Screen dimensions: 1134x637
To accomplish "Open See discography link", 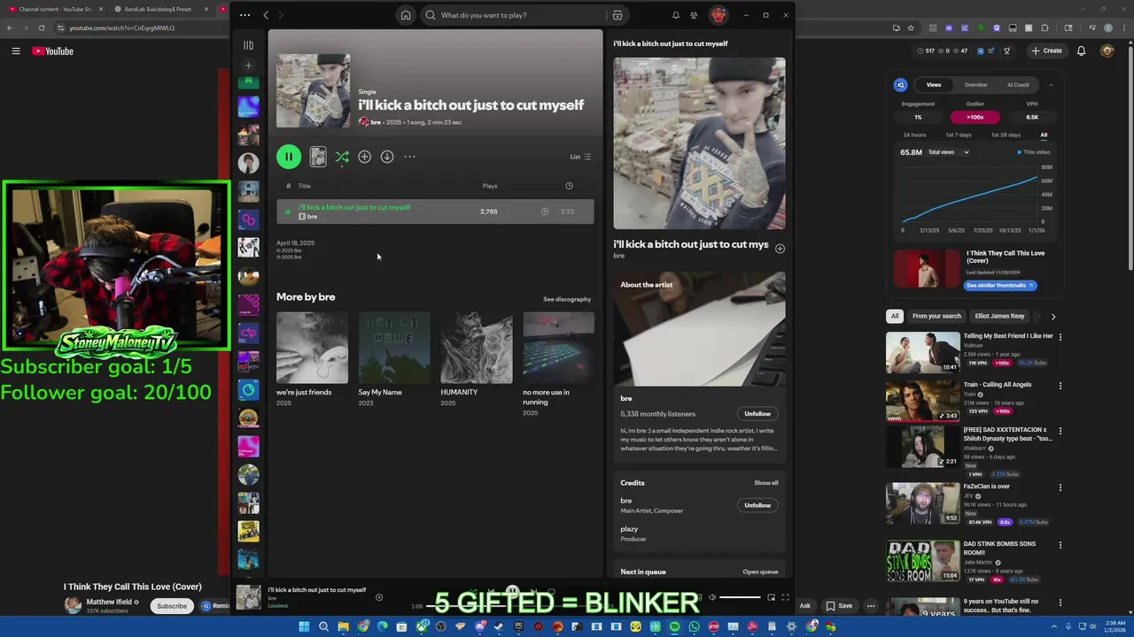I will tap(567, 299).
